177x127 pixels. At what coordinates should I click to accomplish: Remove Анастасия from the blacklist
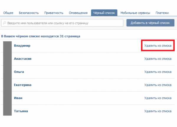click(x=158, y=59)
